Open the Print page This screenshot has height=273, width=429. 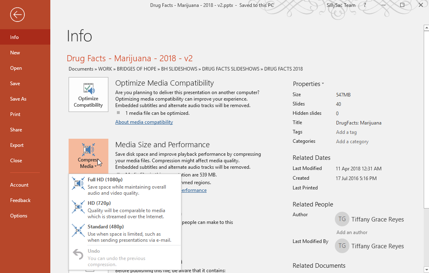click(25, 114)
